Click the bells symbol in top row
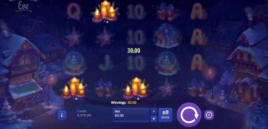Image resolution: width=268 pixels, height=129 pixels. click(167, 12)
